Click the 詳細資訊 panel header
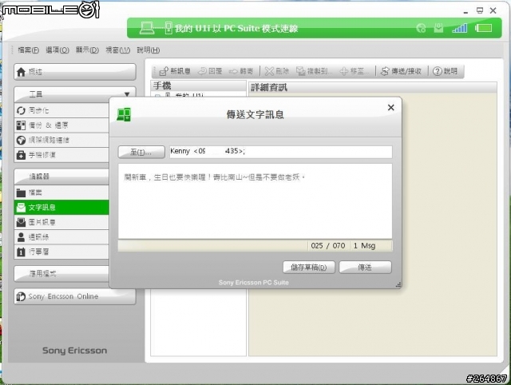 [x=373, y=87]
